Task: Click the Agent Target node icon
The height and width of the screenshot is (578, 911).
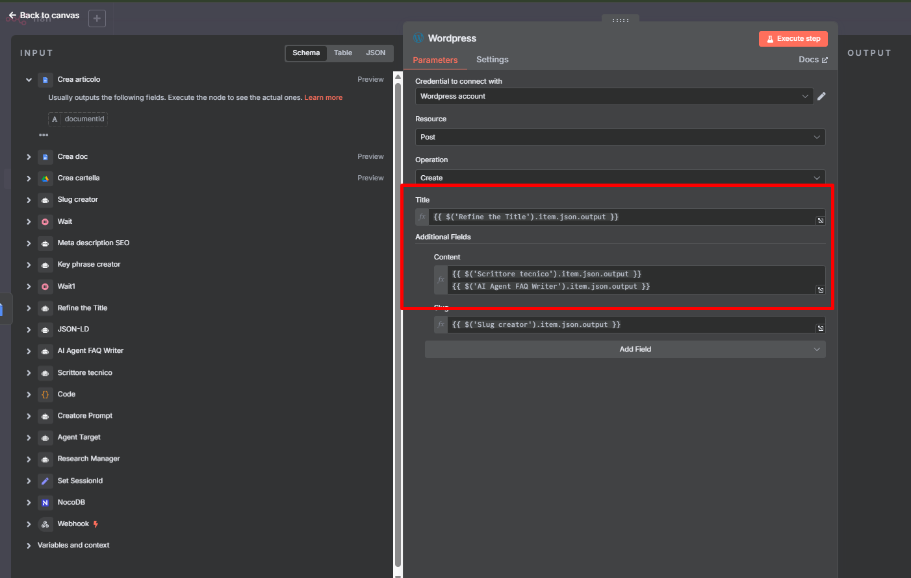Action: pos(45,438)
